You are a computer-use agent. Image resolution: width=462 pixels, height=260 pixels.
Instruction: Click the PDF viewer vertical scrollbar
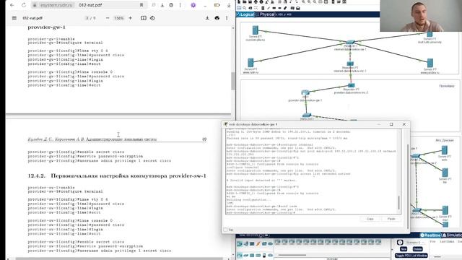coord(233,81)
